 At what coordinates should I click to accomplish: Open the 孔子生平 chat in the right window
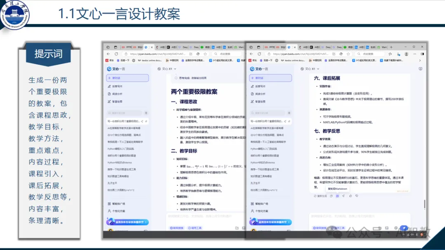[x=255, y=183]
